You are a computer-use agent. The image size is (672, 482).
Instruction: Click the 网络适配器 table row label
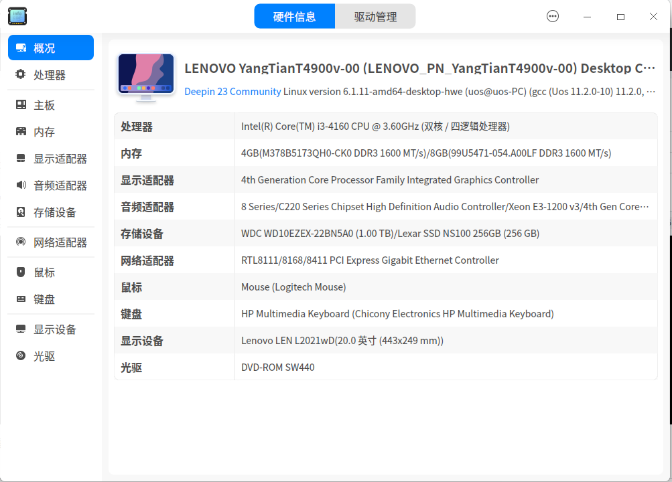pos(147,260)
